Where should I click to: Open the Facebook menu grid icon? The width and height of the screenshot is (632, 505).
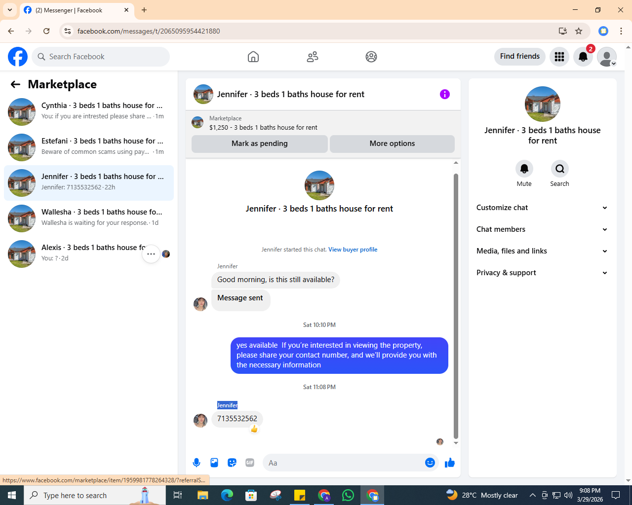559,57
